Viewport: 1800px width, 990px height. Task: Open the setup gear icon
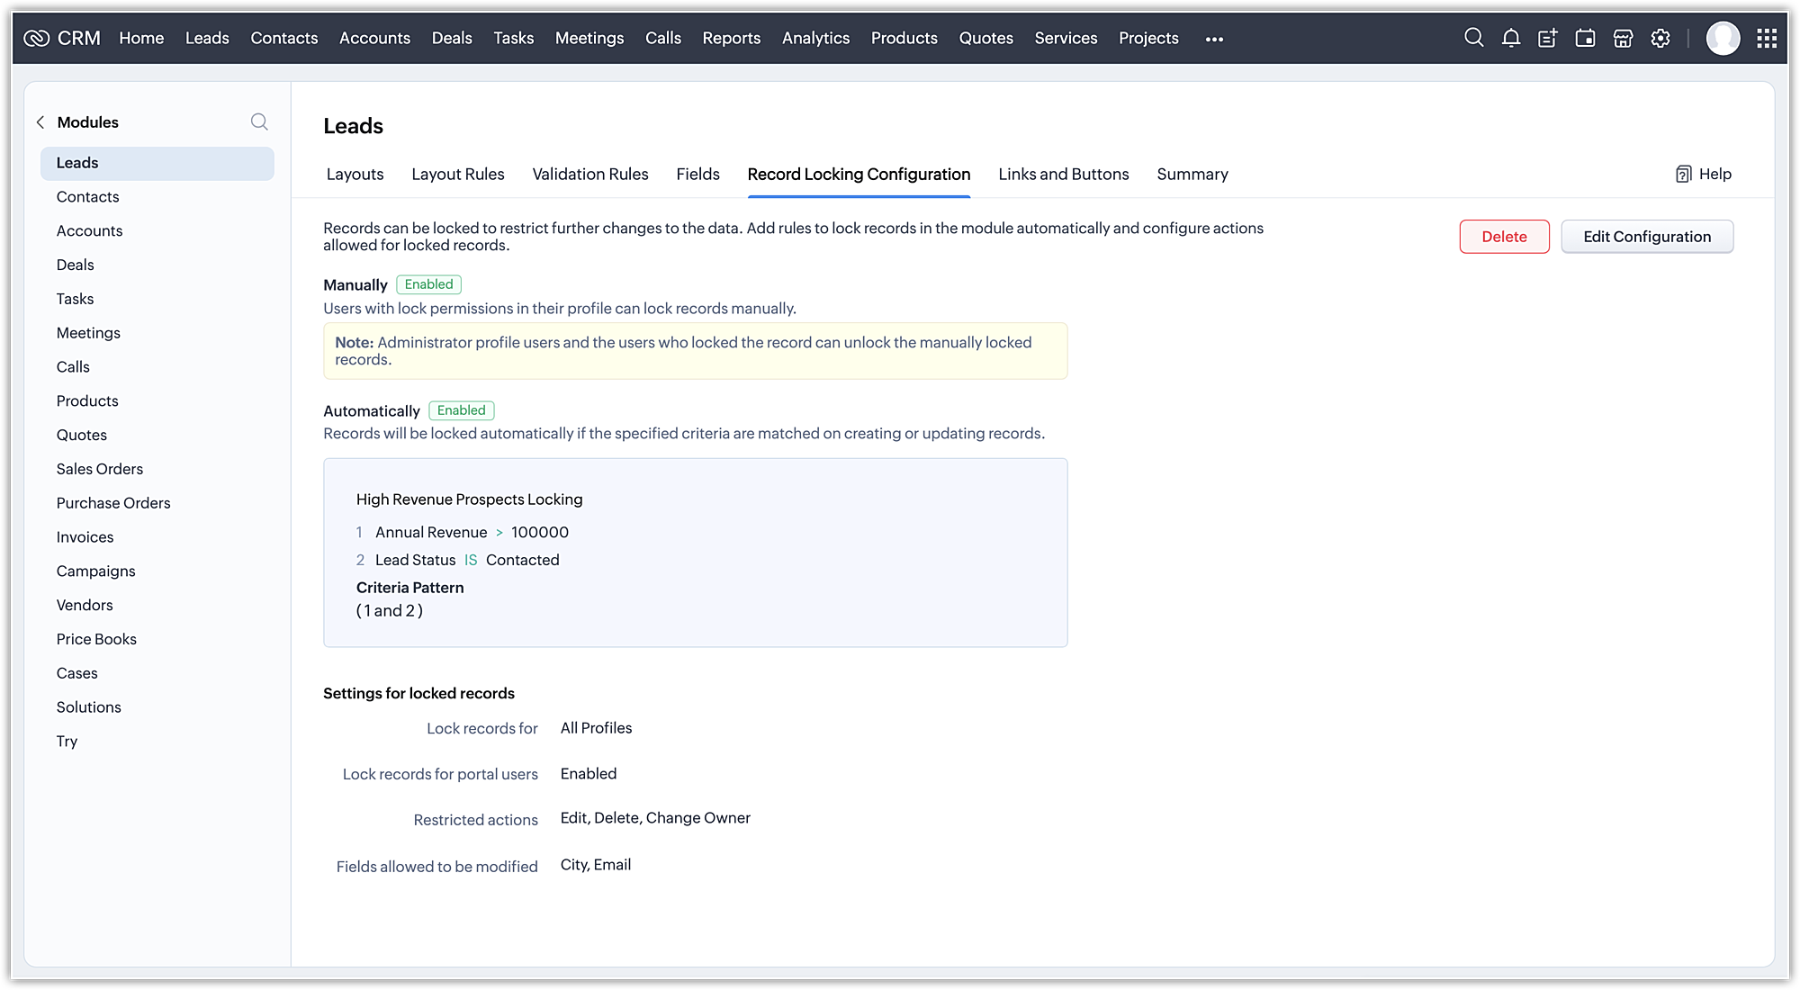(x=1660, y=38)
